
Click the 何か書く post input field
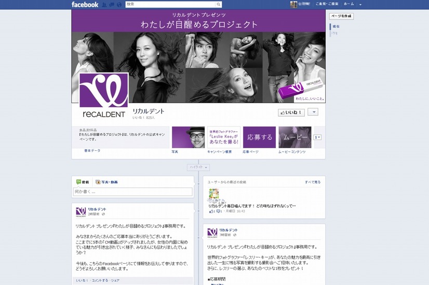coord(133,192)
